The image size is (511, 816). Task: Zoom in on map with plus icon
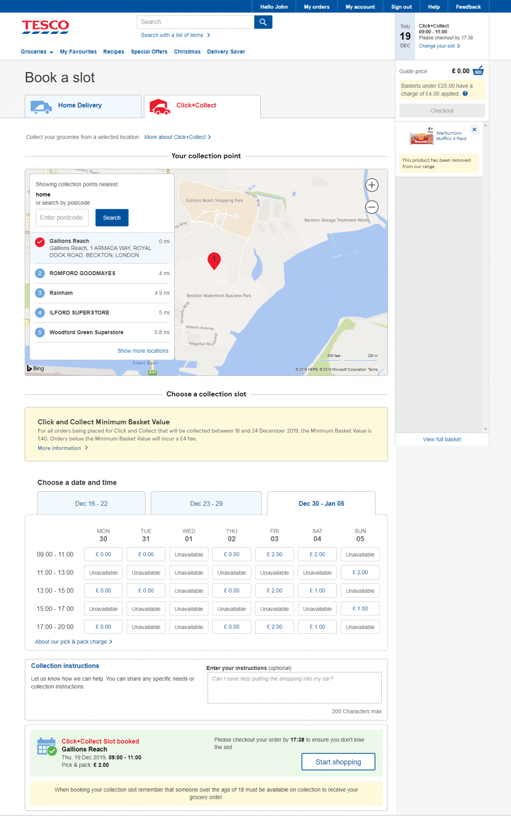coord(372,185)
